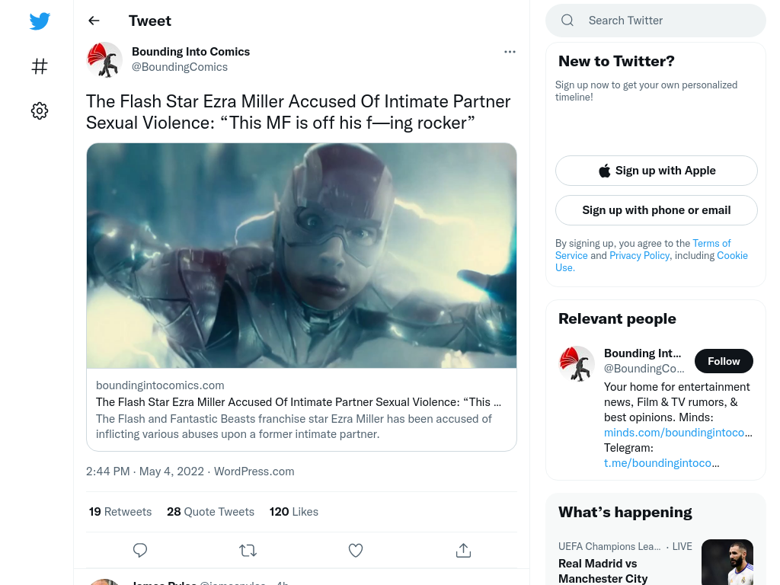View the 28 Quote Tweets

(x=210, y=512)
